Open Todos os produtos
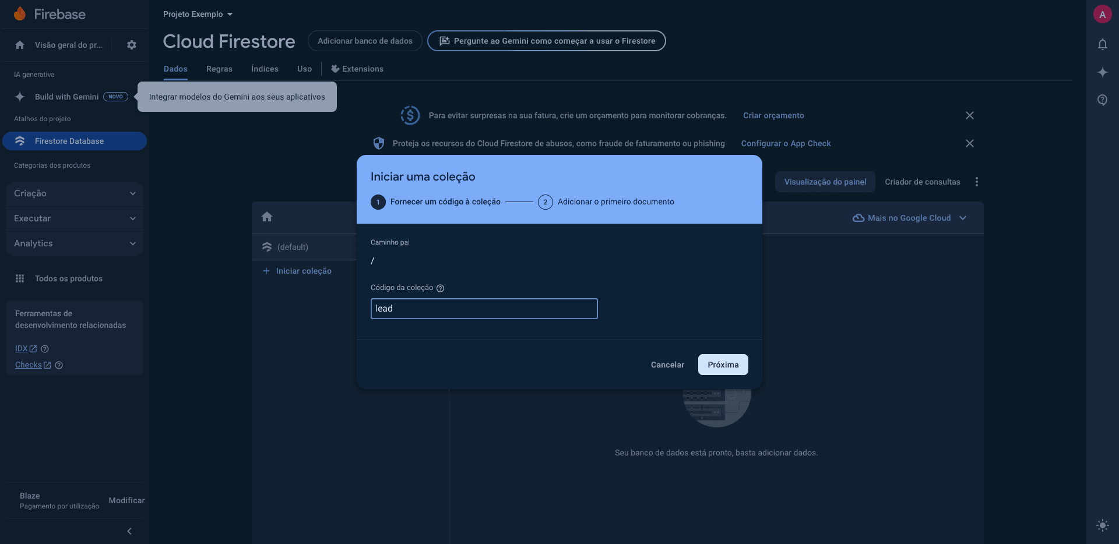The height and width of the screenshot is (544, 1119). point(69,278)
